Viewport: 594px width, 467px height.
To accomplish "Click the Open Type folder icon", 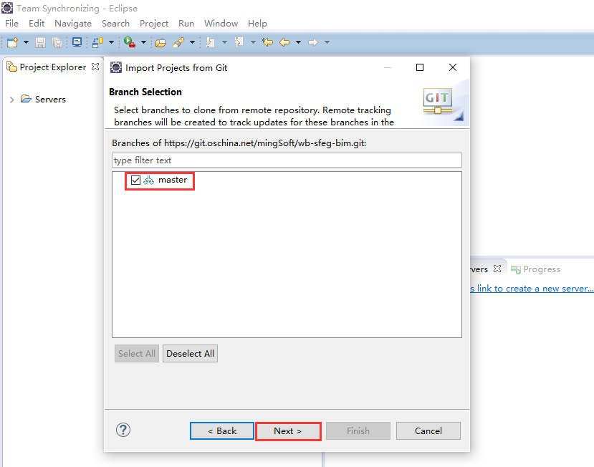I will coord(161,42).
